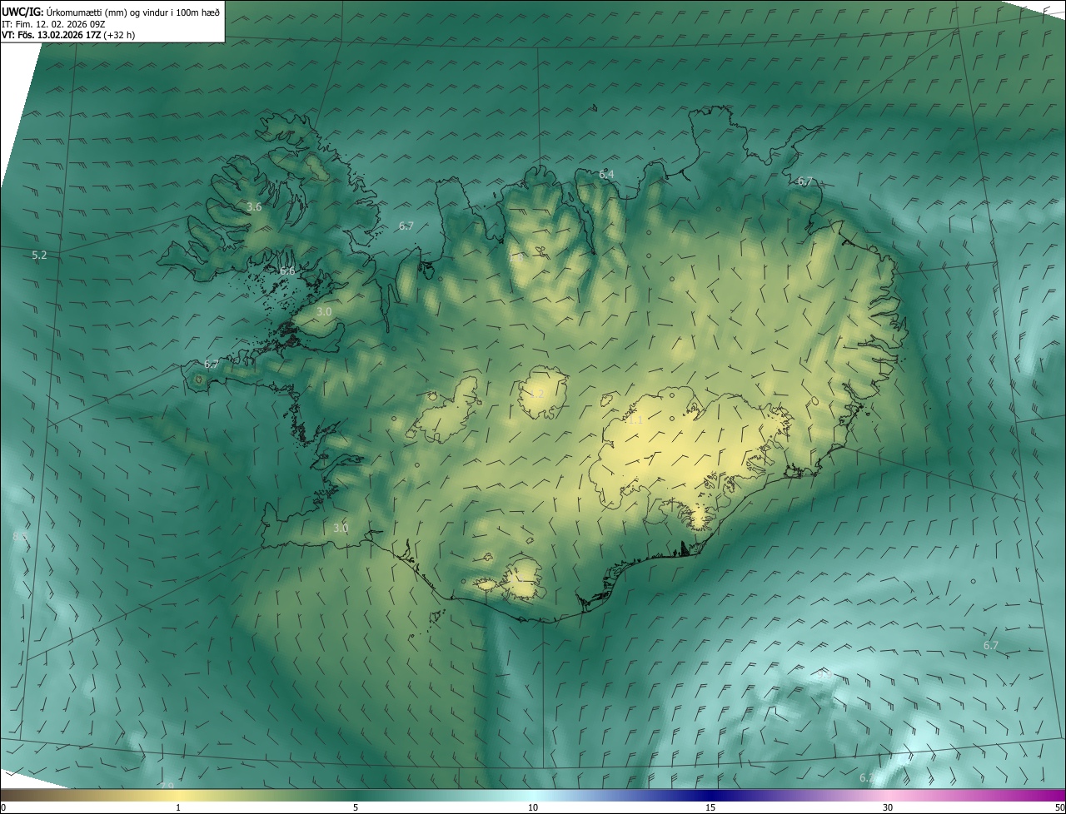Click the 'VT: Fös. 13.02.2026 17Z' valid-time line
This screenshot has height=814, width=1066.
pos(68,35)
